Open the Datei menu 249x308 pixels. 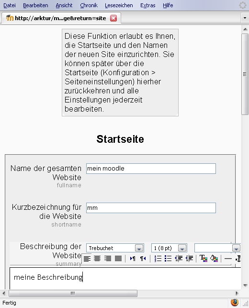(x=10, y=5)
